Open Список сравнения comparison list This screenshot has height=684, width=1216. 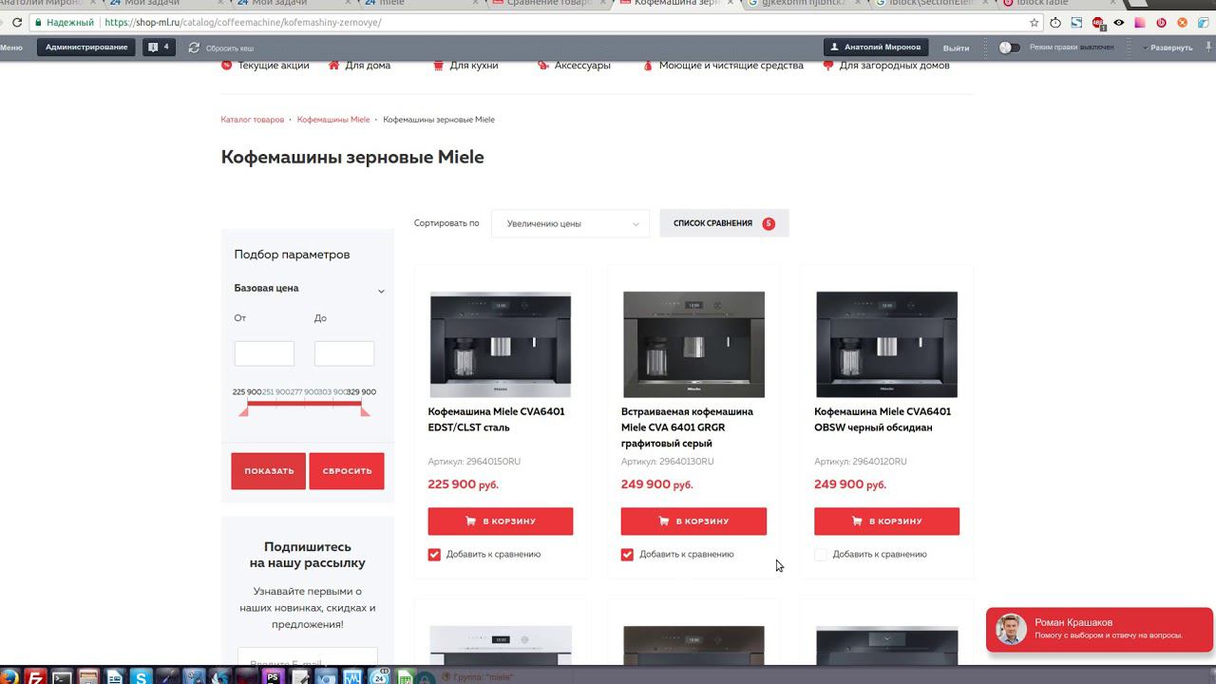tap(724, 223)
